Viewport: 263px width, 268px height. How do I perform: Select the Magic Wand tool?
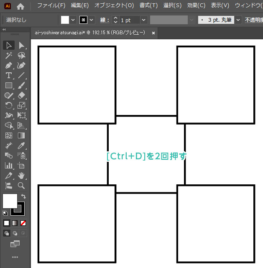tap(9, 55)
